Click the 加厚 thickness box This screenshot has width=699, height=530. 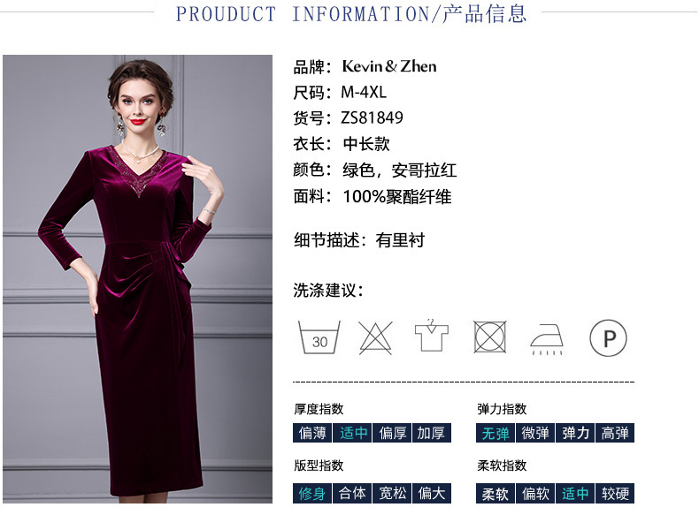point(432,433)
